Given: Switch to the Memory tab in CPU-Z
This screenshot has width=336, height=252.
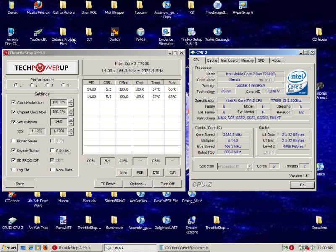Looking at the screenshot, I should 247,60.
